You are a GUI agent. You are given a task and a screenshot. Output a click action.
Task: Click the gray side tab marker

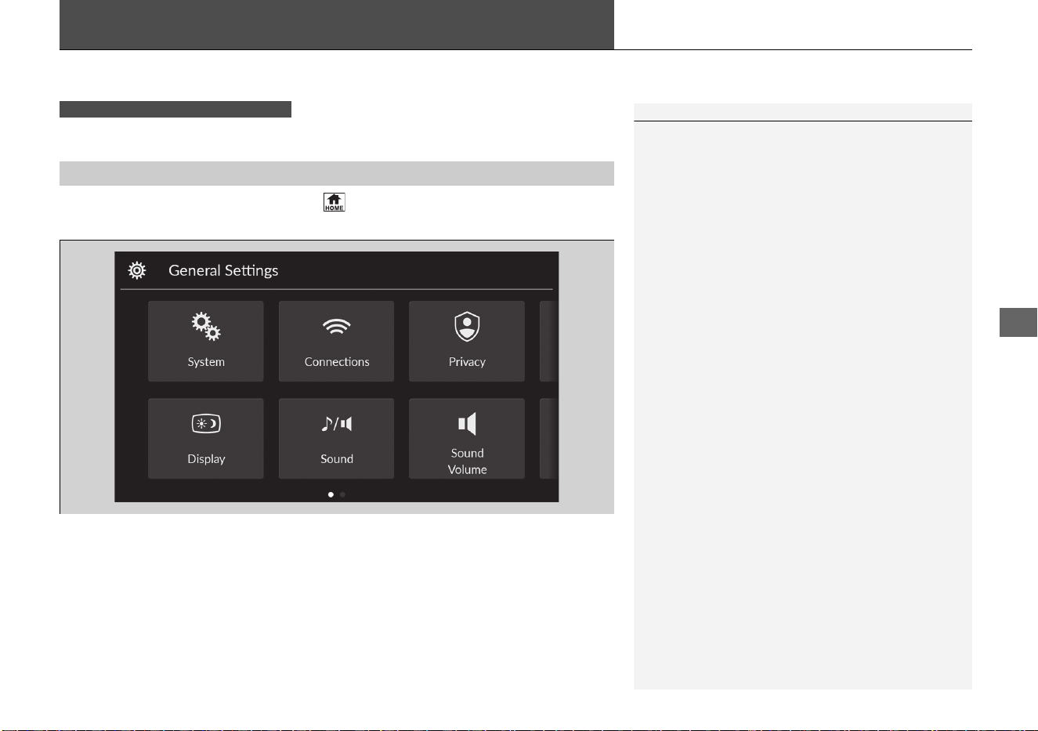(1018, 323)
